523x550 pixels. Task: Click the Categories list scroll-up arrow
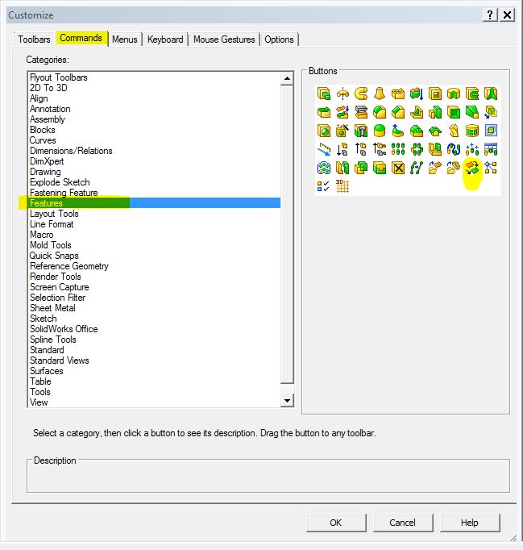[287, 78]
